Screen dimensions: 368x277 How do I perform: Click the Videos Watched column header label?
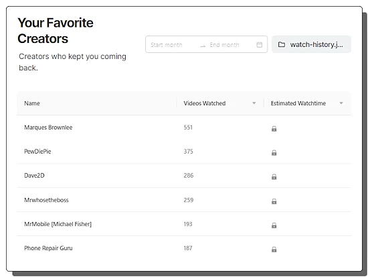(205, 103)
